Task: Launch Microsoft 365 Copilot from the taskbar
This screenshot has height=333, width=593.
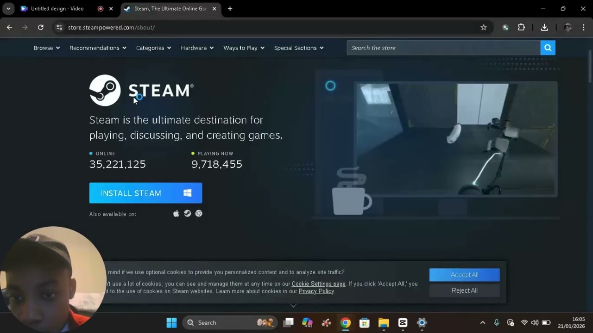Action: coord(307,323)
